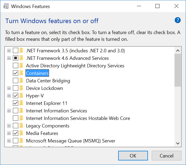186x165 pixels.
Task: Click OK to apply changes
Action: pyautogui.click(x=133, y=156)
